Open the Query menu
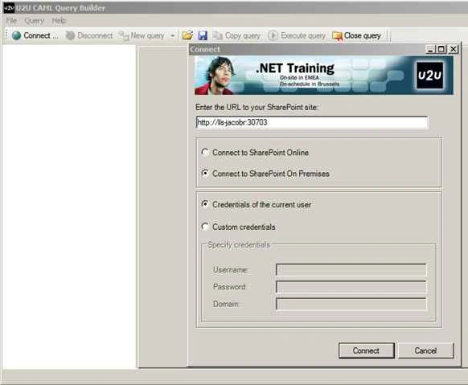Image resolution: width=468 pixels, height=385 pixels. click(x=35, y=21)
